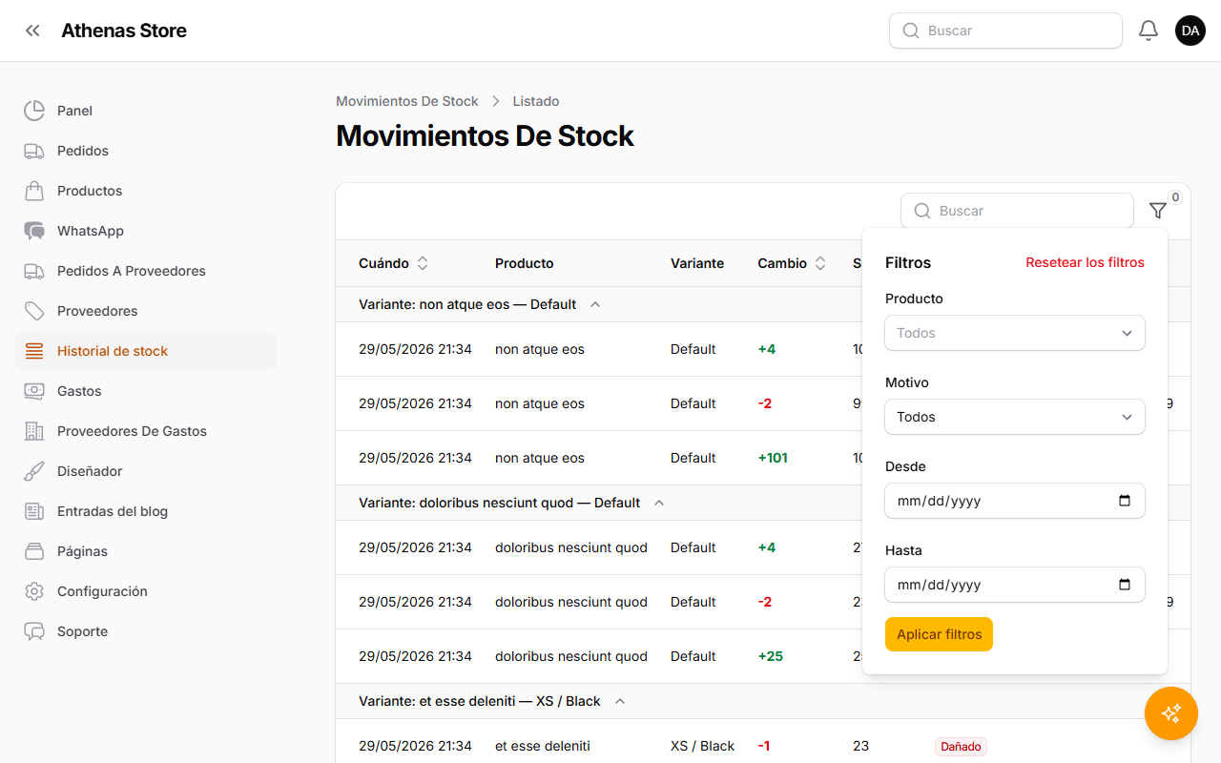Click the Productos shopping bag icon
The image size is (1221, 763).
[34, 191]
